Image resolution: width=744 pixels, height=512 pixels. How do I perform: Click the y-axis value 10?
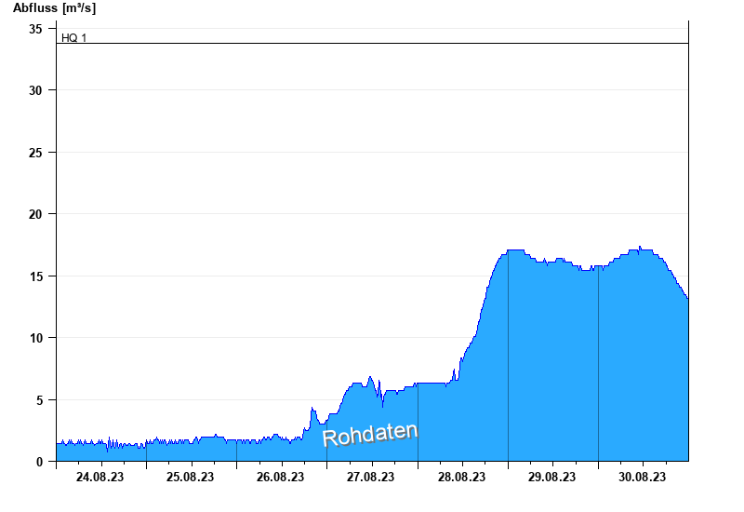pyautogui.click(x=35, y=338)
